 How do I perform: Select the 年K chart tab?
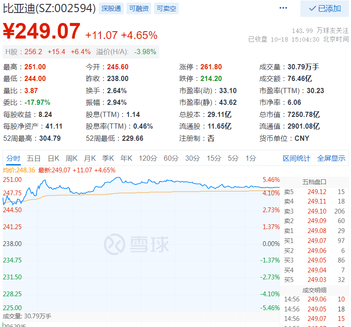pyautogui.click(x=126, y=158)
